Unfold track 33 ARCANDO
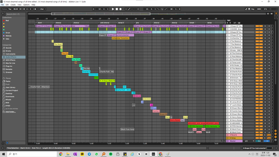The width and height of the screenshot is (279, 157). (228, 123)
